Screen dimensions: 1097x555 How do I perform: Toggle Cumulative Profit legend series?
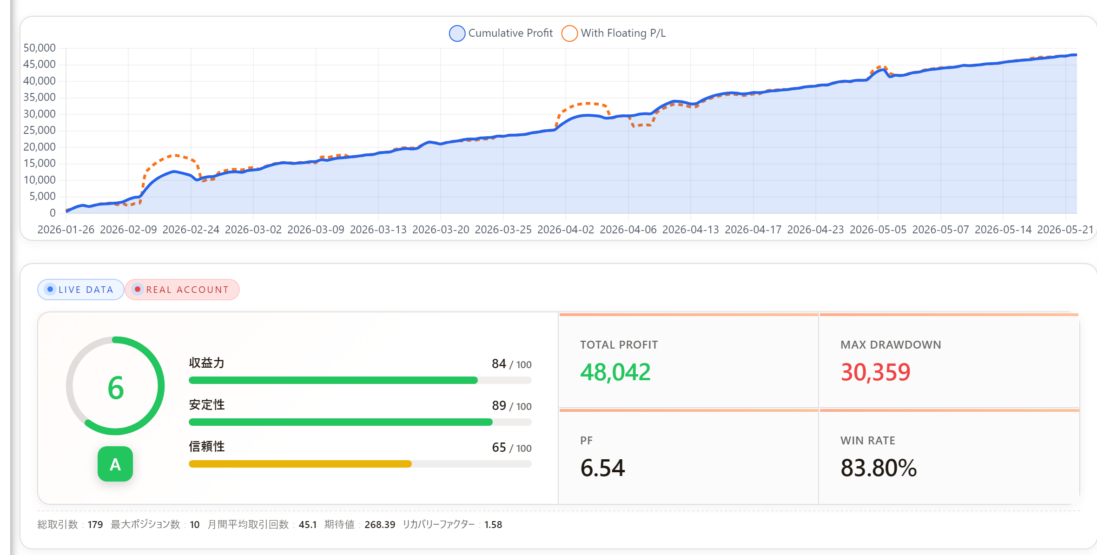tap(501, 33)
